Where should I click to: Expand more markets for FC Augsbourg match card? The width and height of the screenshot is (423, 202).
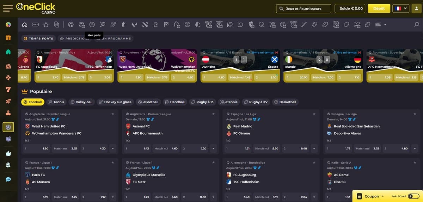coord(314,197)
